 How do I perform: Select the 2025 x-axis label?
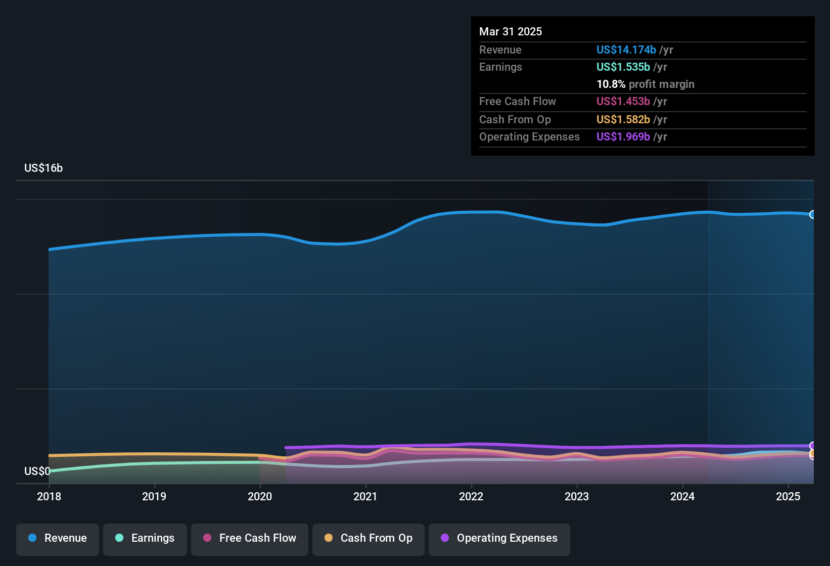[x=788, y=496]
